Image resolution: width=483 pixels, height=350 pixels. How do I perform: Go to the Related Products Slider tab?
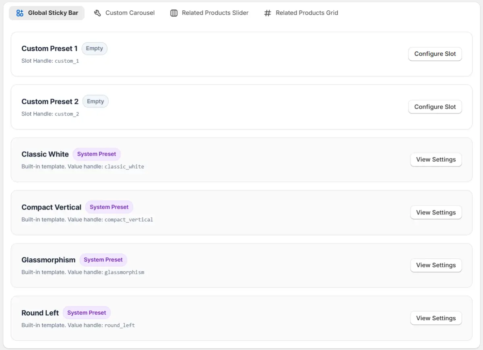click(x=209, y=13)
